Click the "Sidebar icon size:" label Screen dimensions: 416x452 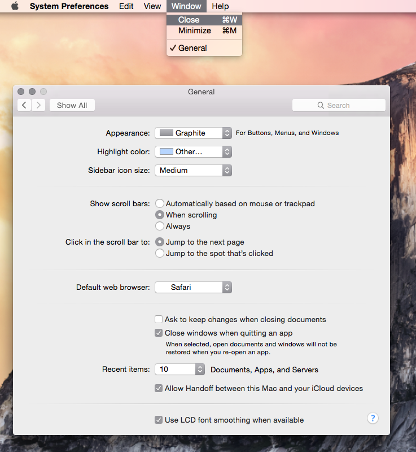pos(119,171)
